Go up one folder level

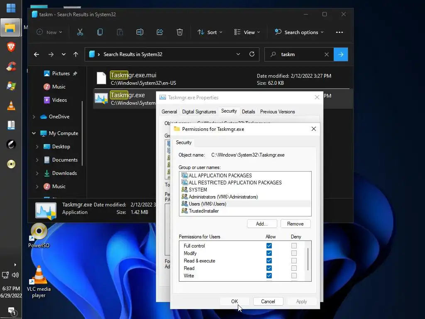[x=76, y=54]
